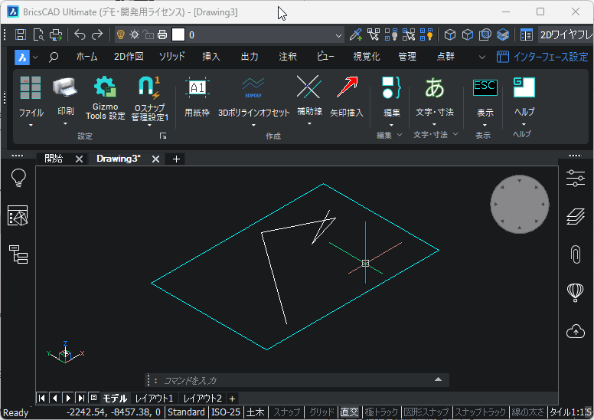The image size is (594, 420).
Task: Toggle スナップ snap in status bar
Action: click(x=287, y=412)
